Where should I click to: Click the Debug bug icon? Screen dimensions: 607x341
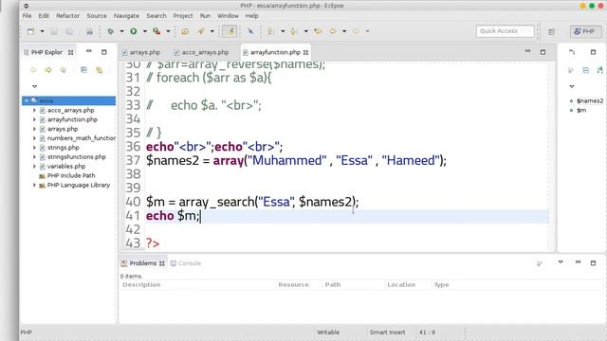(x=111, y=31)
